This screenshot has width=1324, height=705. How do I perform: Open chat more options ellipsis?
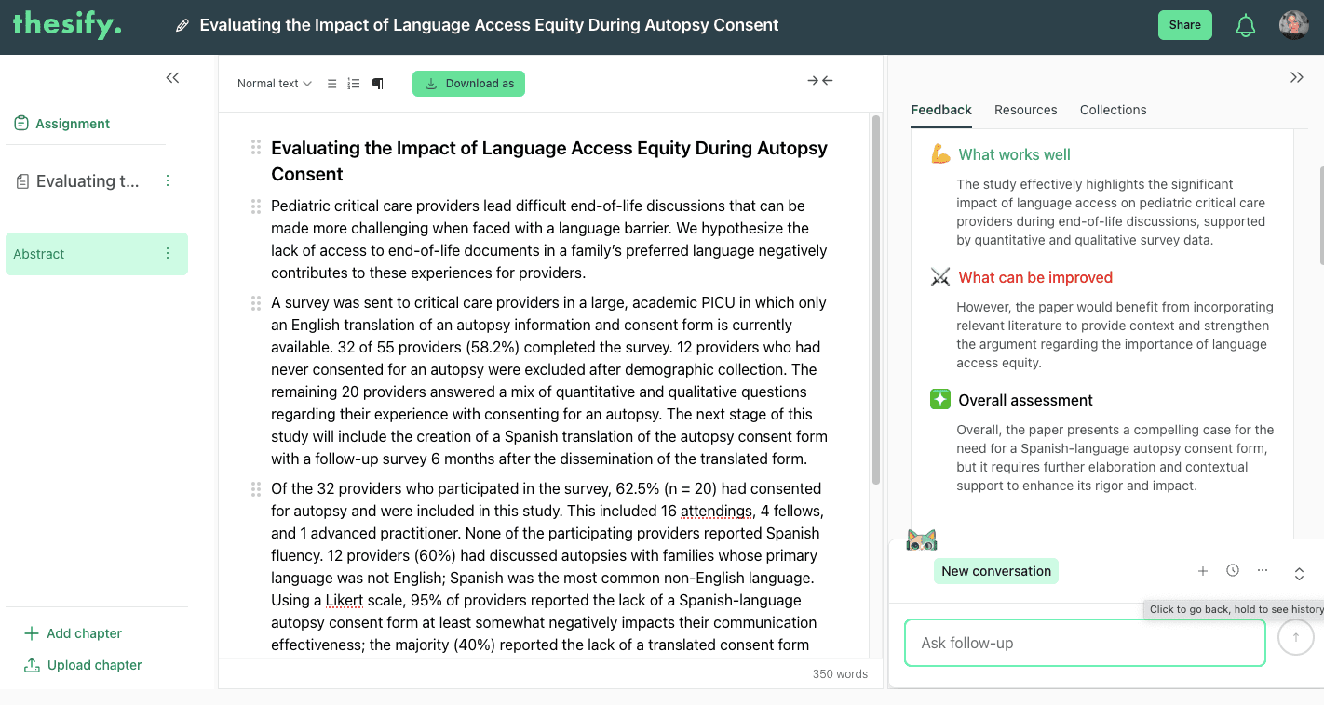point(1263,570)
